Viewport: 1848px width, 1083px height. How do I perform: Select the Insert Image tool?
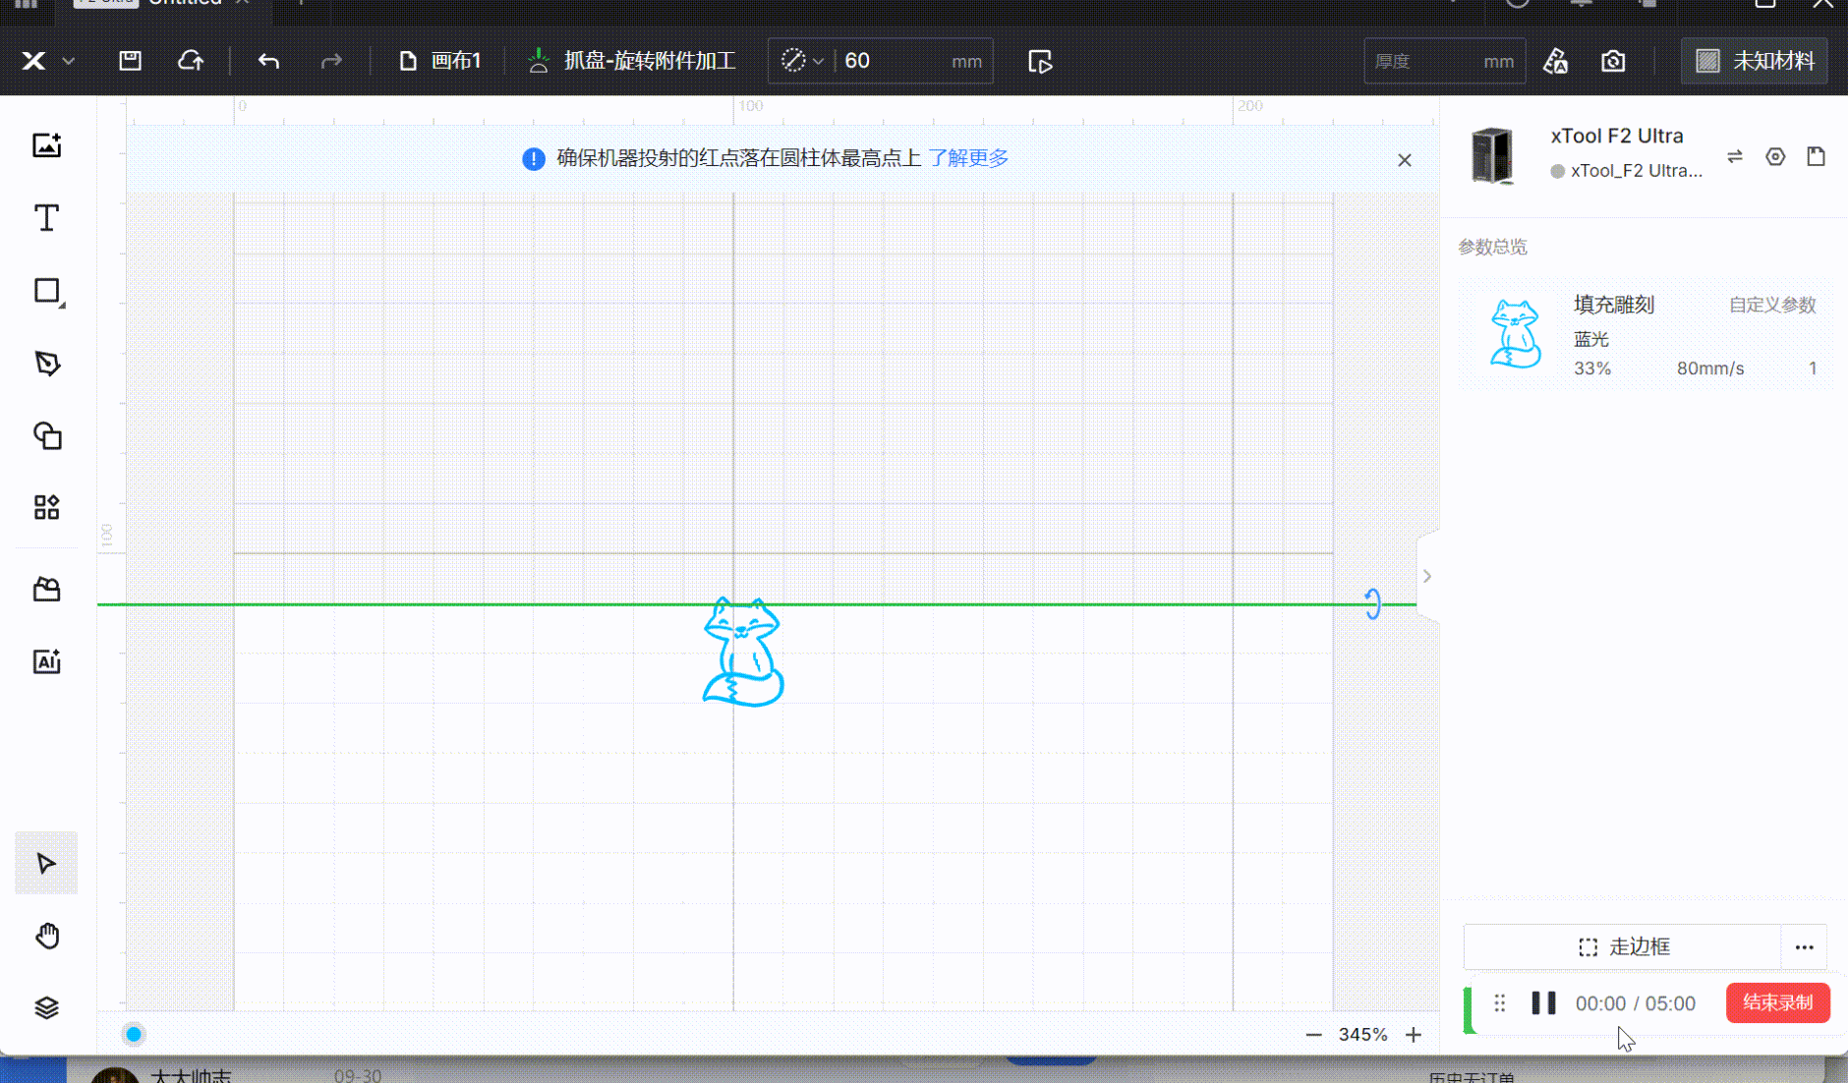pos(46,145)
